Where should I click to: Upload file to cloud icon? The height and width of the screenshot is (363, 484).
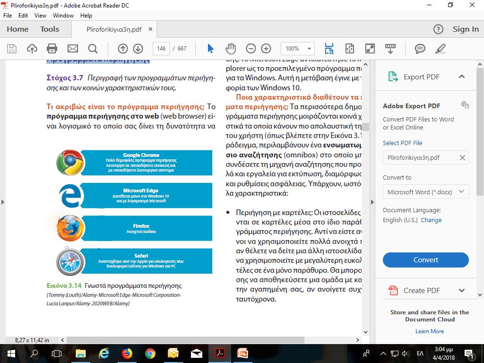tap(32, 49)
